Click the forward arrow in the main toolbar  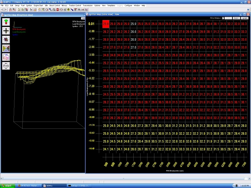pos(6,10)
